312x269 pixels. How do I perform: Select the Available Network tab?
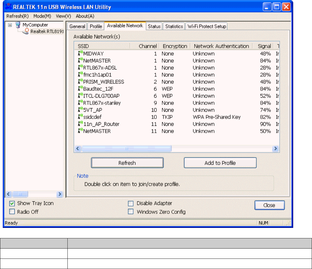(x=125, y=26)
